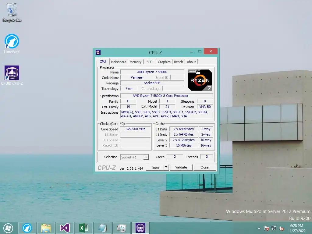
Task: Click the Technology value 7 nm
Action: coord(129,89)
